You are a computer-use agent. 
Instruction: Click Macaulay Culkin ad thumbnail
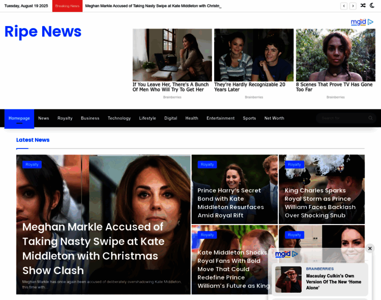click(288, 279)
